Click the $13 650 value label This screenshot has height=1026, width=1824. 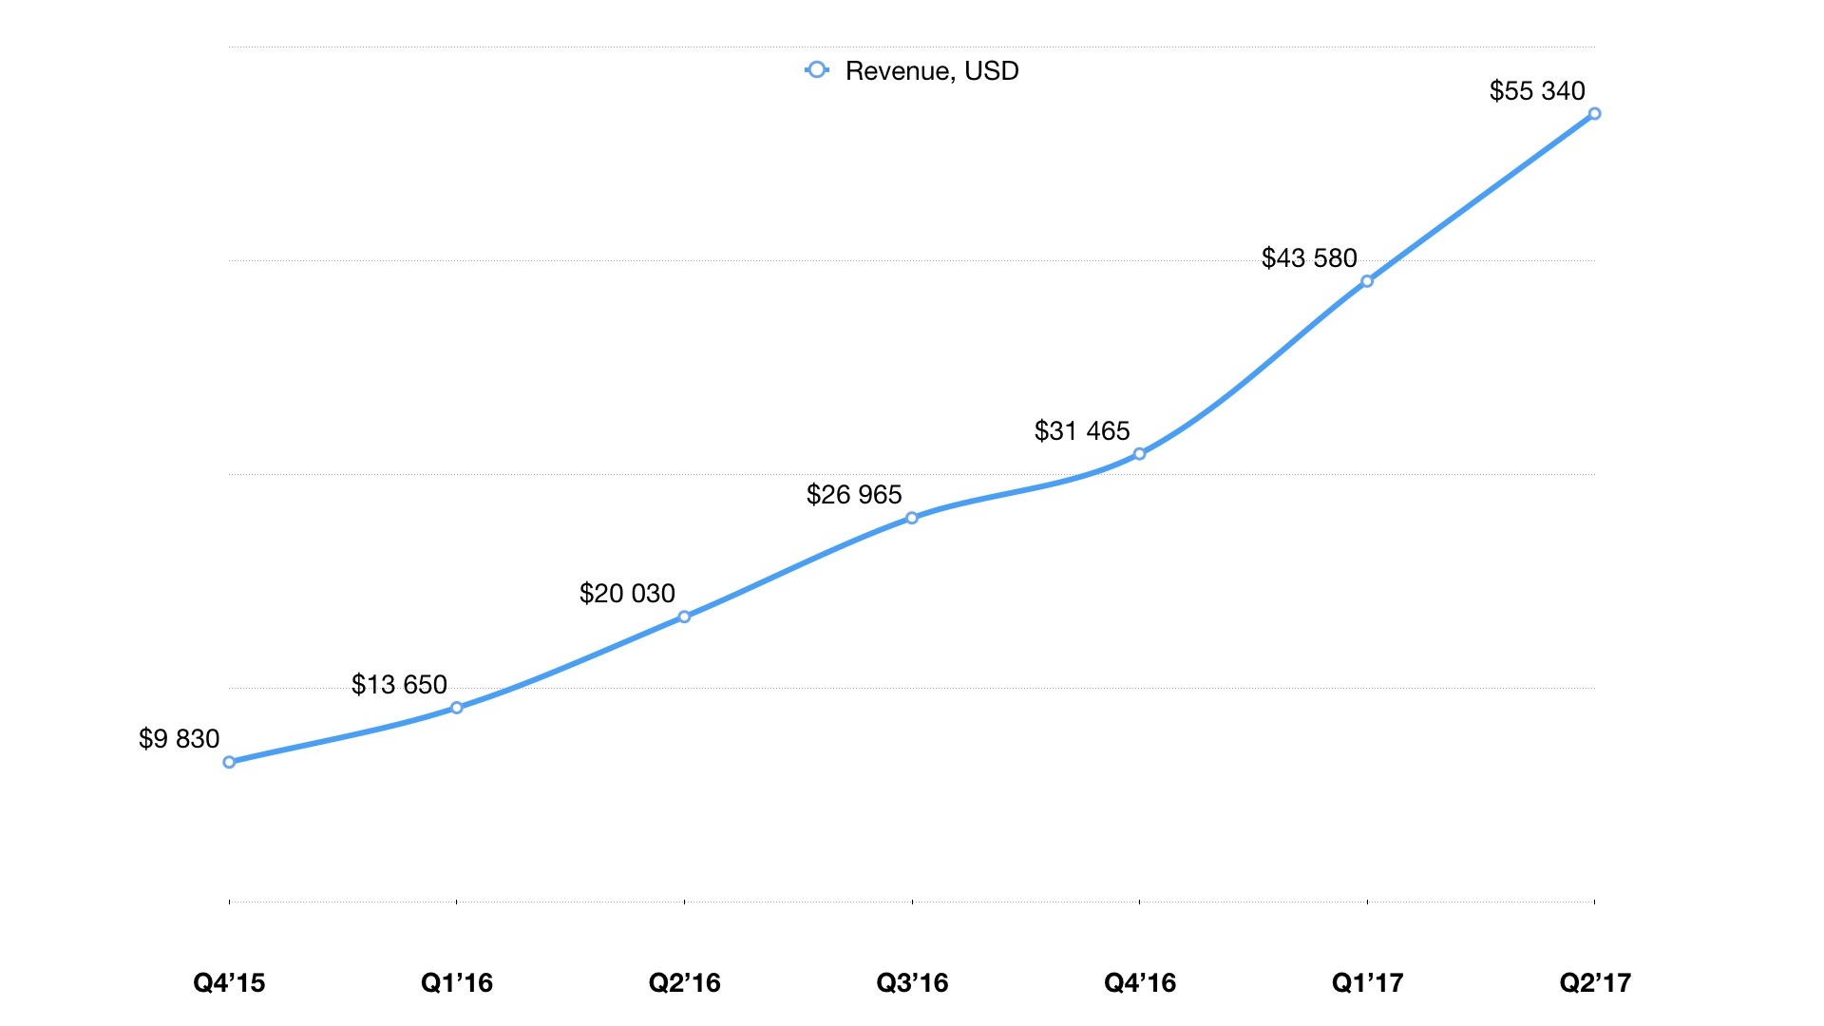(x=399, y=685)
